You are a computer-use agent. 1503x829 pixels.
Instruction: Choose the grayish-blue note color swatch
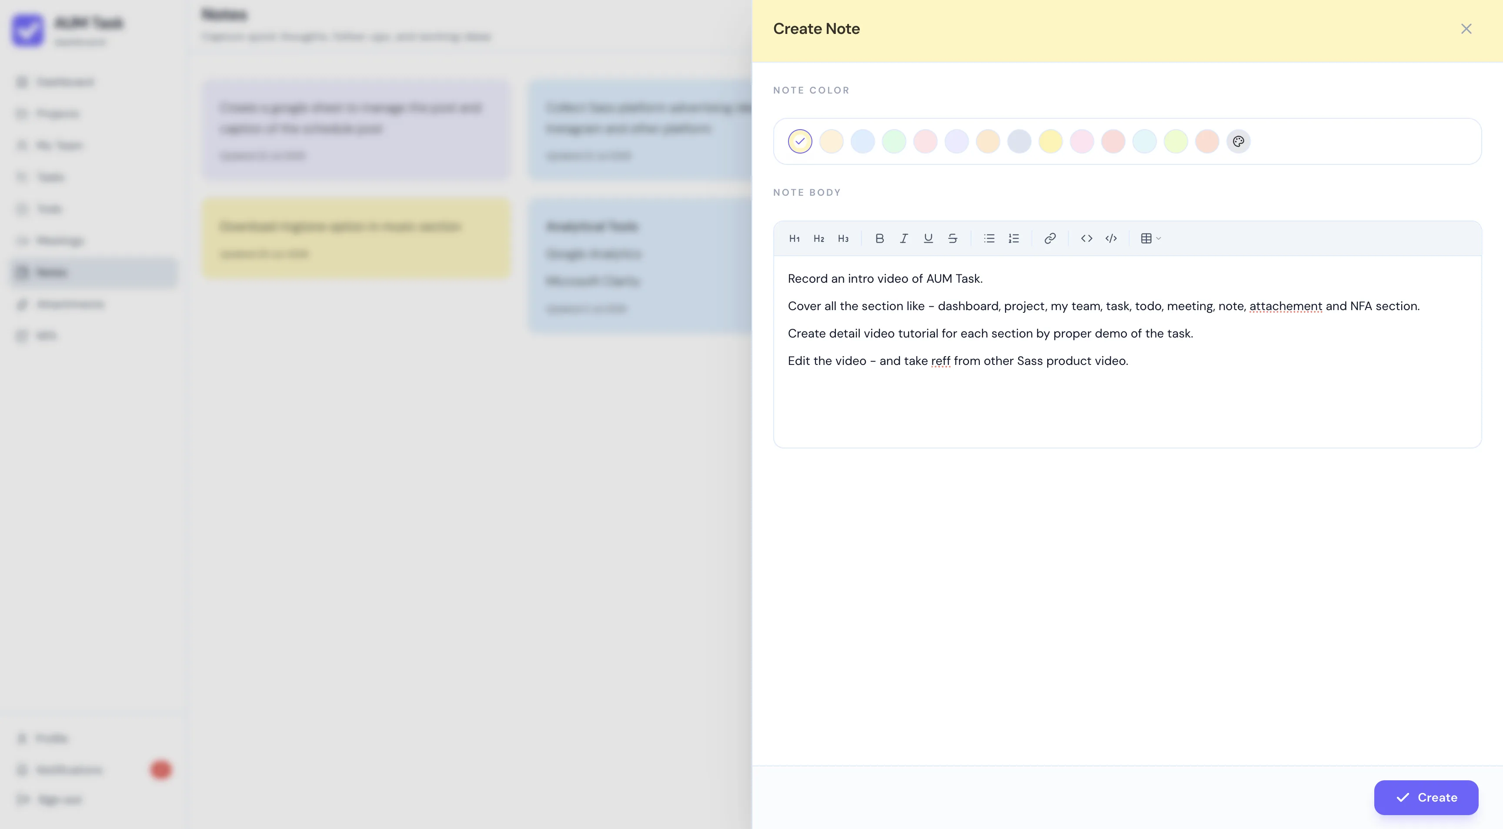coord(1019,141)
